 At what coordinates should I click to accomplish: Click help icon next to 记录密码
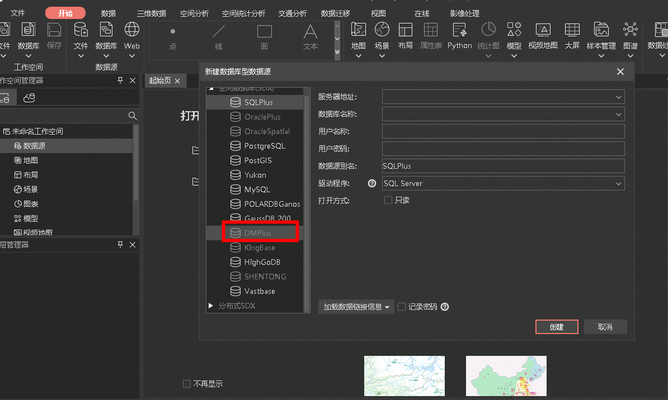445,307
